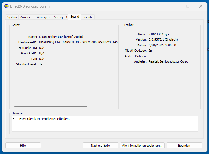Click Alle Informationen speichern button
The image size is (209, 154).
pos(142,146)
